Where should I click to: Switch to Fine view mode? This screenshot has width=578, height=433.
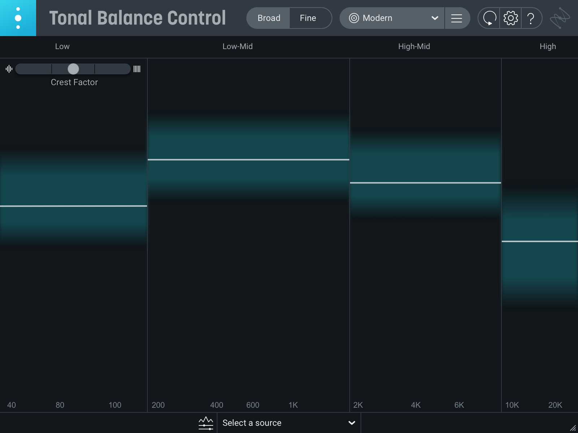(308, 18)
